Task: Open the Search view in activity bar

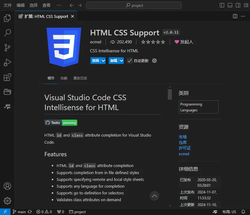Action: point(7,33)
